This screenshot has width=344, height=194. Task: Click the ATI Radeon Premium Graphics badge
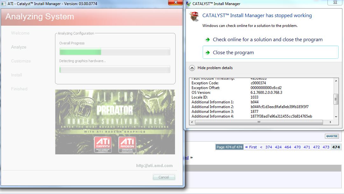point(127,145)
